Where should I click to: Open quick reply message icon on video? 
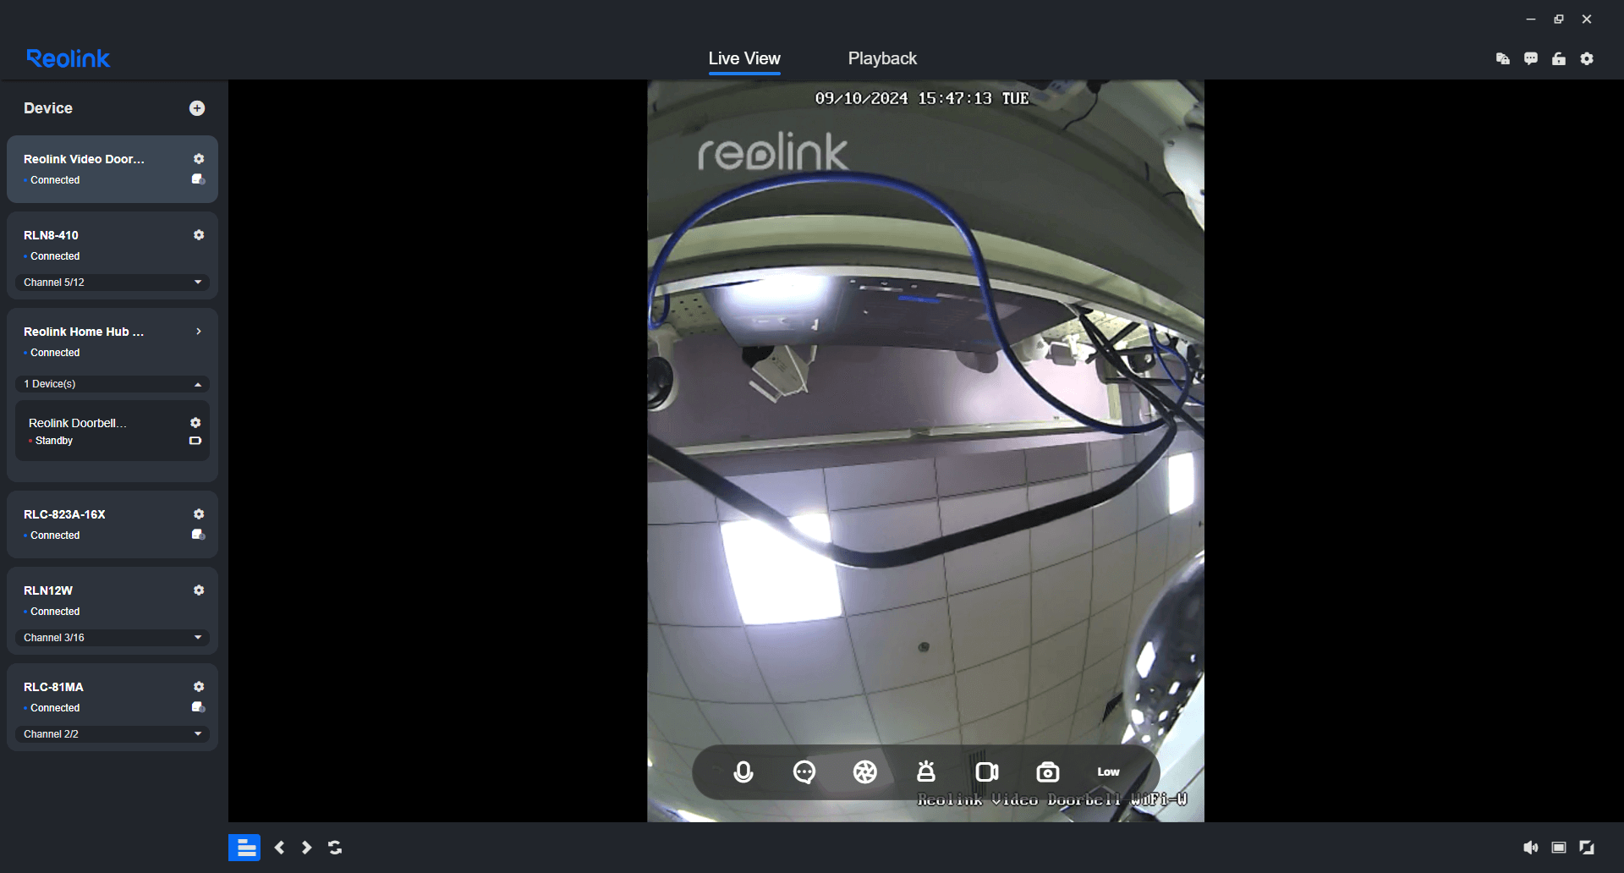tap(804, 772)
